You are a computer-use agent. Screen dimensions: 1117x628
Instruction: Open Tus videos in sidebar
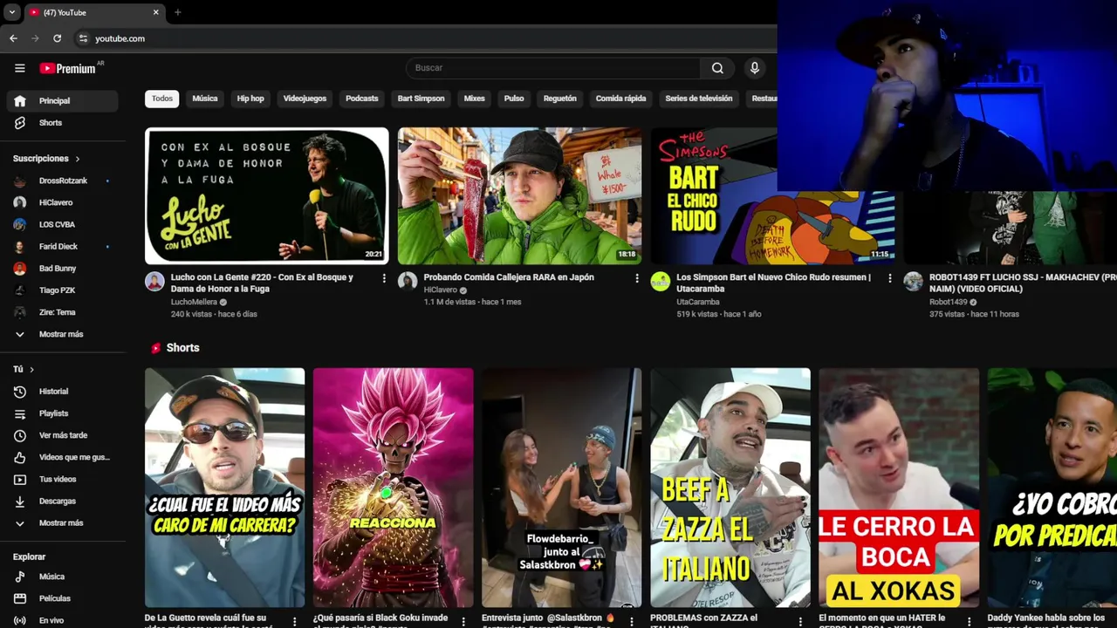point(61,479)
